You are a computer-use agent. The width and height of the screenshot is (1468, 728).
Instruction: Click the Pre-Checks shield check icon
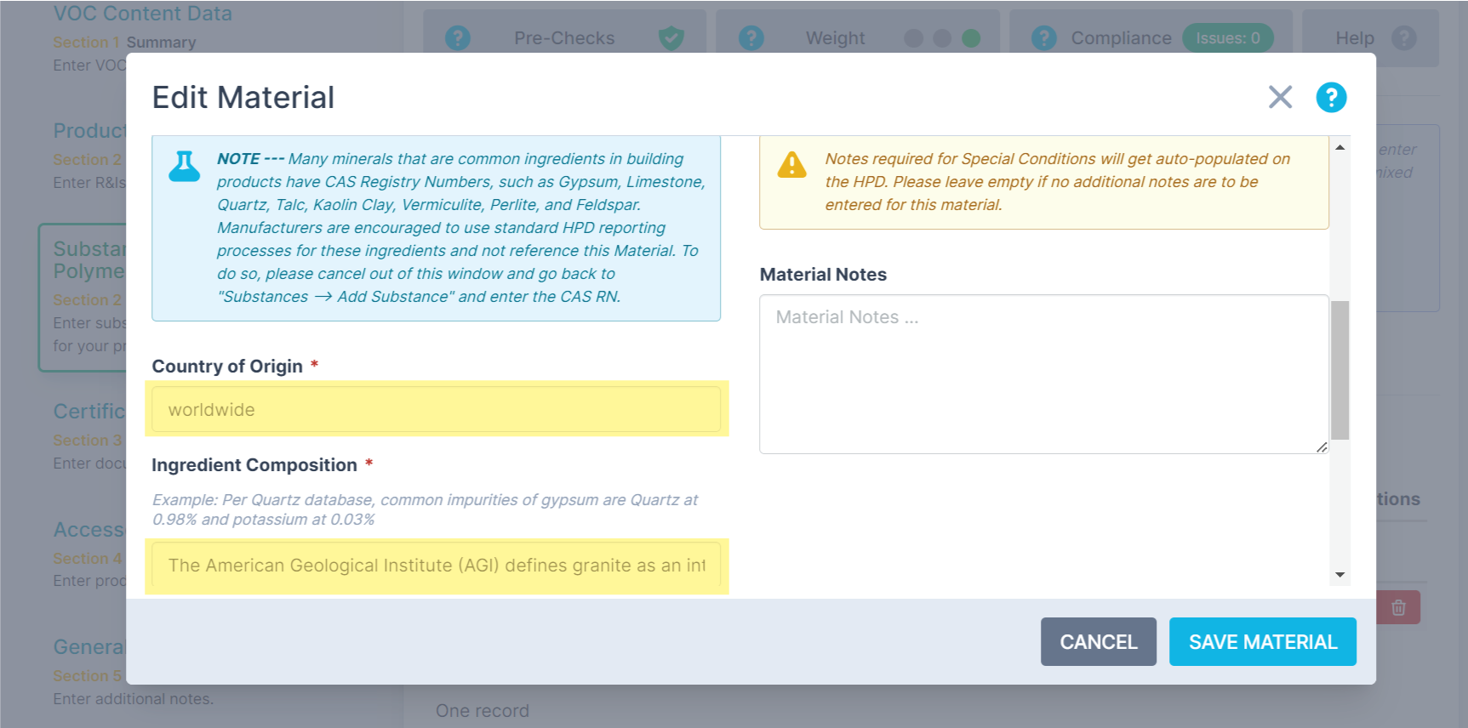click(671, 38)
